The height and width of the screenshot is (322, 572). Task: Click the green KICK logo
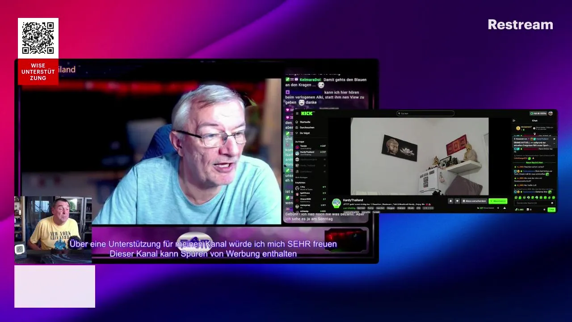point(307,114)
